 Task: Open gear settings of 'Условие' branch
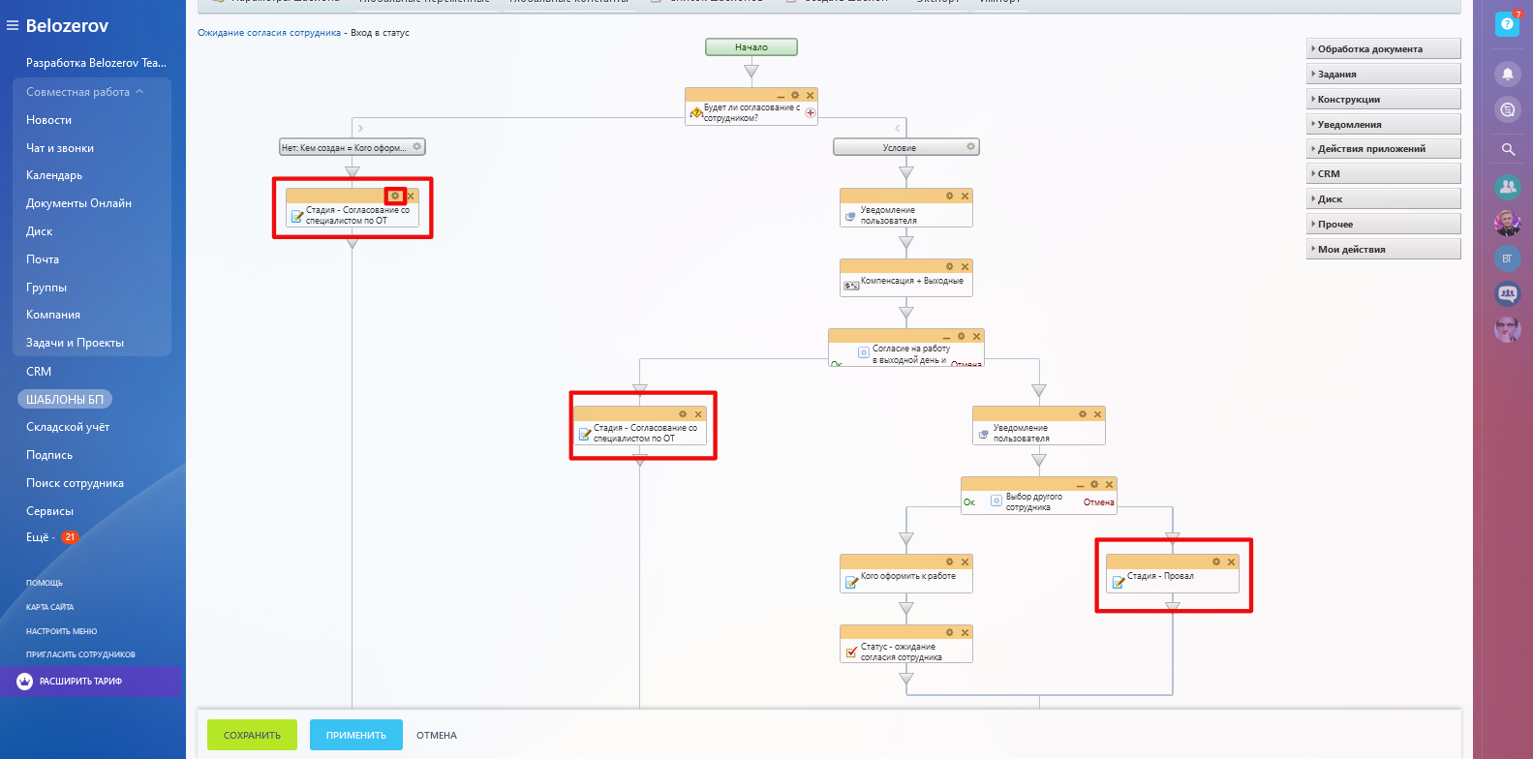tap(970, 146)
